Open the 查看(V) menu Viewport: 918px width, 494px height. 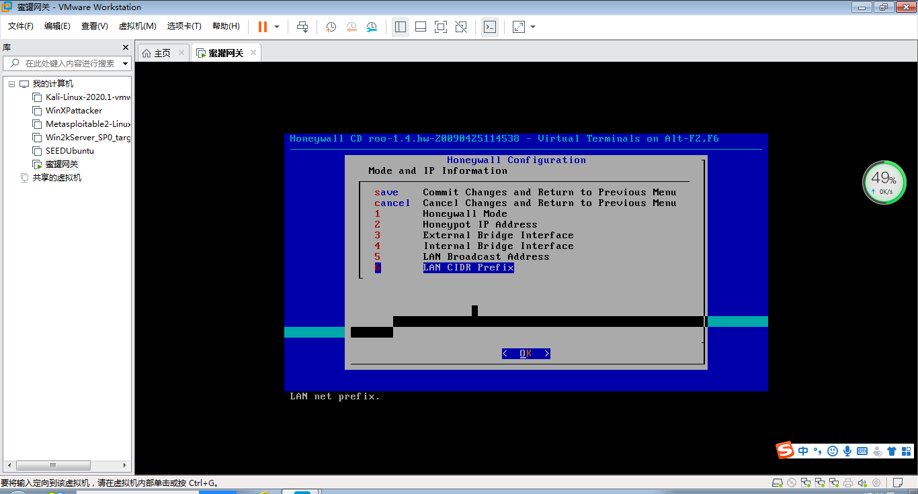tap(95, 26)
